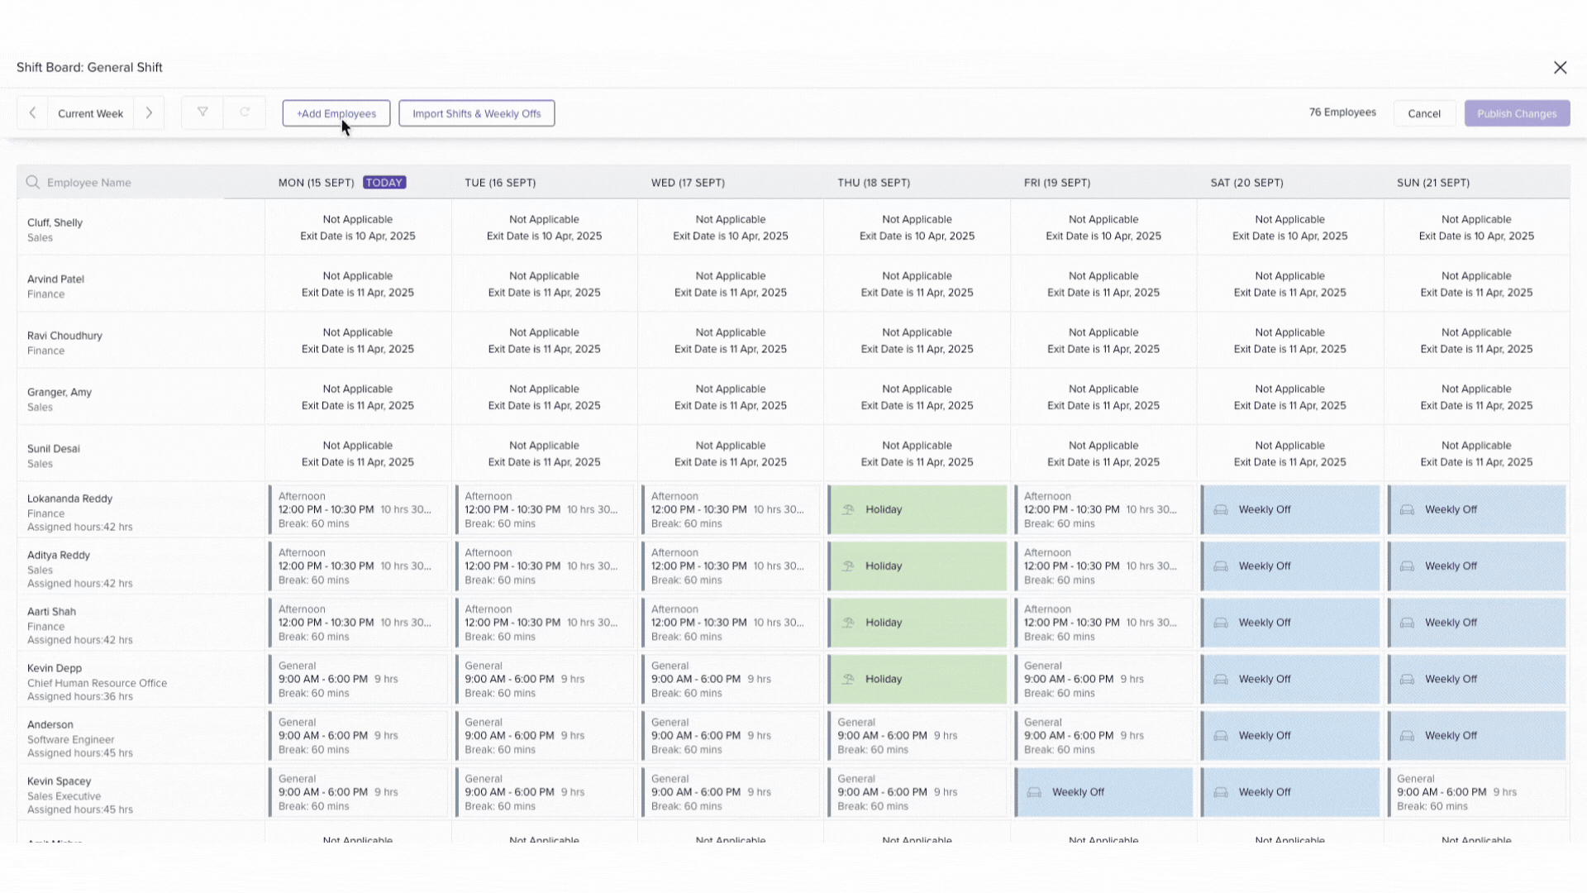Go to next week arrow

149,113
